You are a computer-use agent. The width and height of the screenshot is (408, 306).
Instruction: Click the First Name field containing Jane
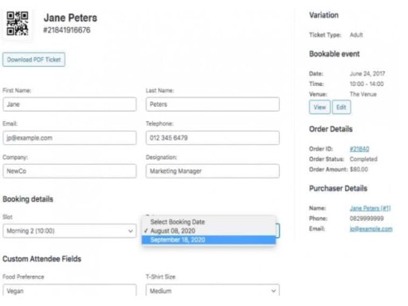(69, 104)
